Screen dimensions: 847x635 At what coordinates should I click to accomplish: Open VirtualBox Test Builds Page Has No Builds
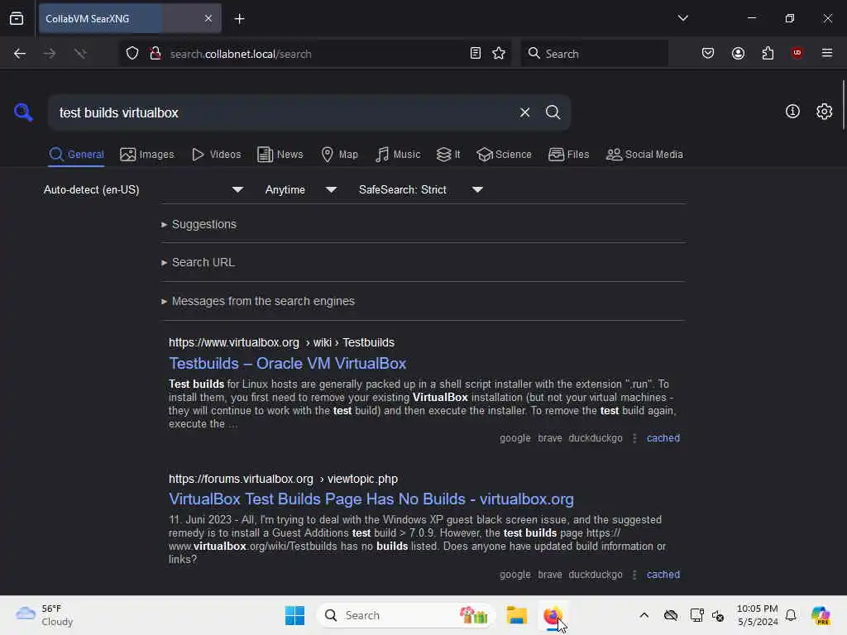click(x=371, y=499)
